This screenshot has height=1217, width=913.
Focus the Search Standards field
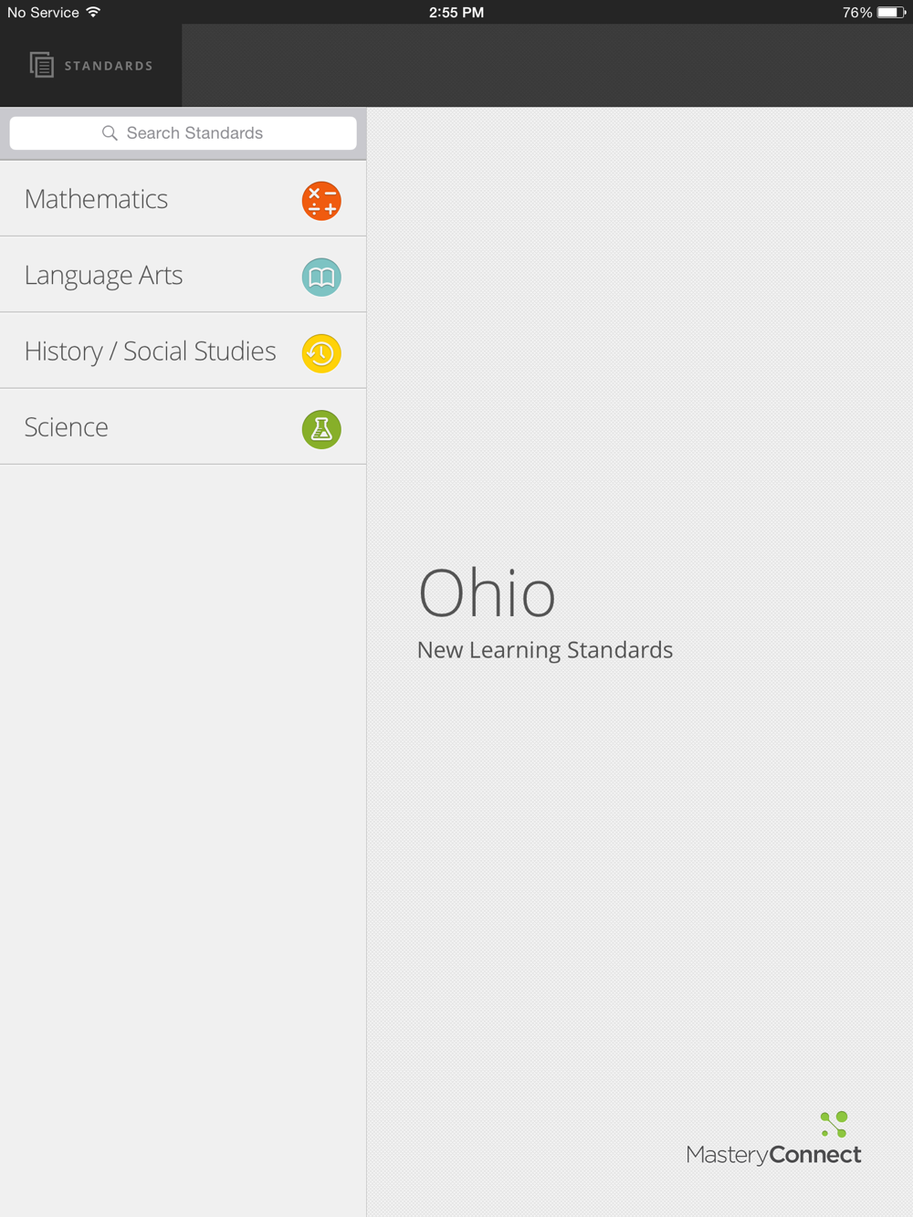[x=194, y=133]
